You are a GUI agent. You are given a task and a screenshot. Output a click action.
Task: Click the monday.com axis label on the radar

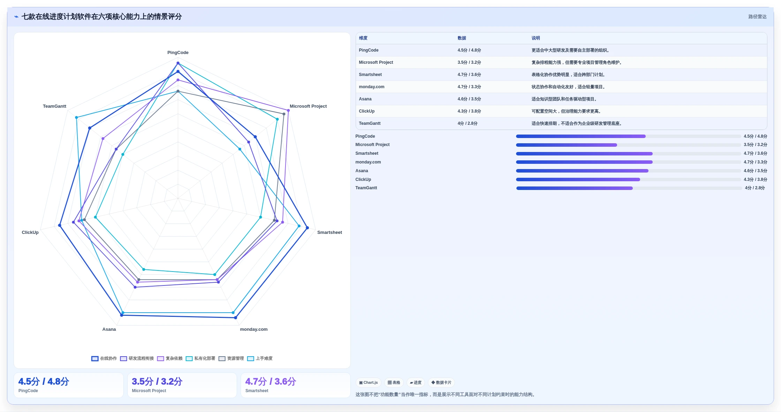click(254, 329)
